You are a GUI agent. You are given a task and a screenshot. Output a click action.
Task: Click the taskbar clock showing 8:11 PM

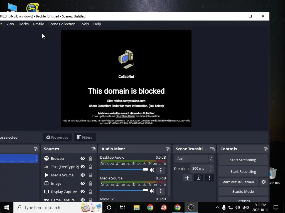tap(260, 207)
